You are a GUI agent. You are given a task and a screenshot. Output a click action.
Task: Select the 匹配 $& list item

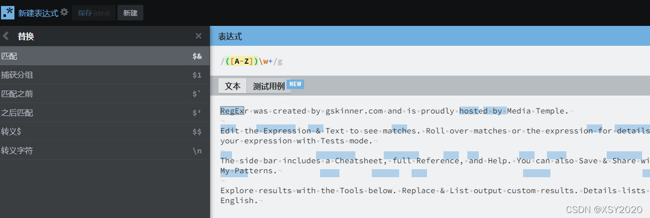click(105, 56)
